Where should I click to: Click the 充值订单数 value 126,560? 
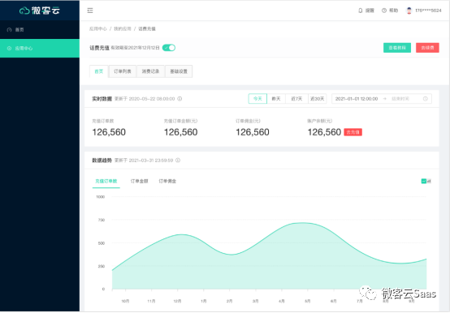click(x=109, y=132)
